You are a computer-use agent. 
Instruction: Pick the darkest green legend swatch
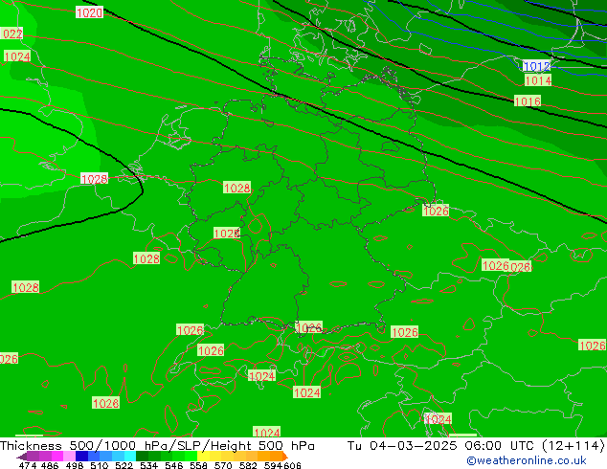click(142, 456)
